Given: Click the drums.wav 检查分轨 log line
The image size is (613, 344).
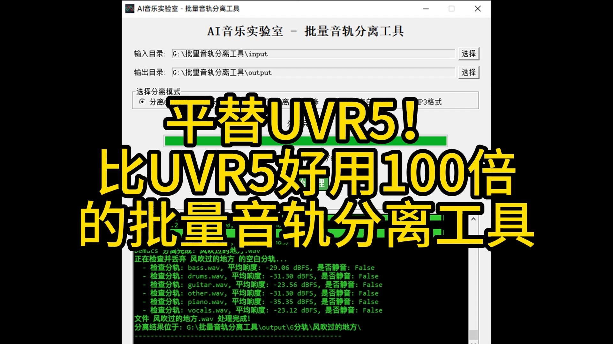Looking at the screenshot, I should 260,276.
